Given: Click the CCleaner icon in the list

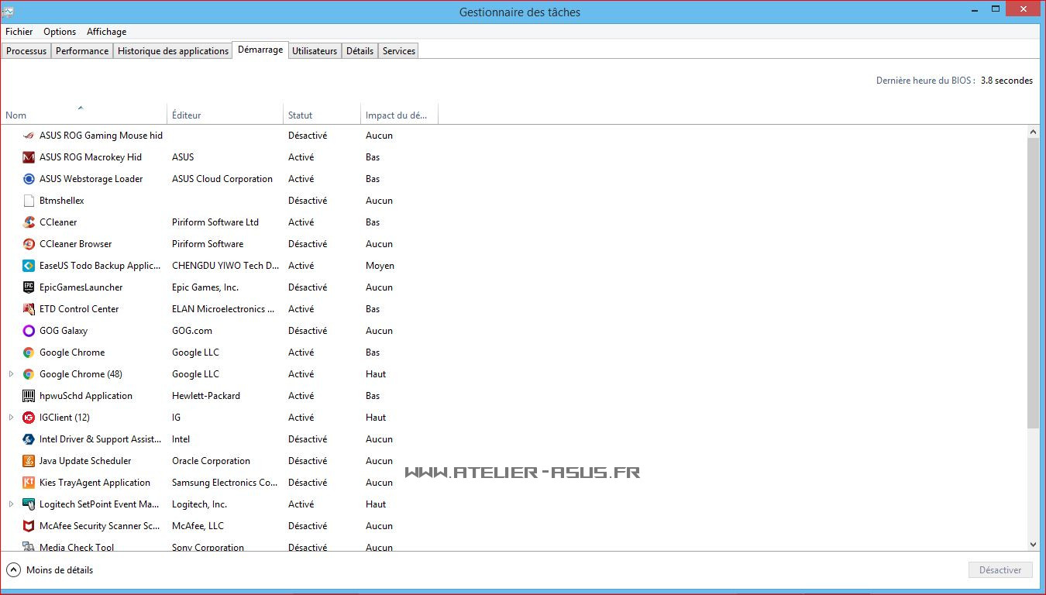Looking at the screenshot, I should pyautogui.click(x=29, y=222).
